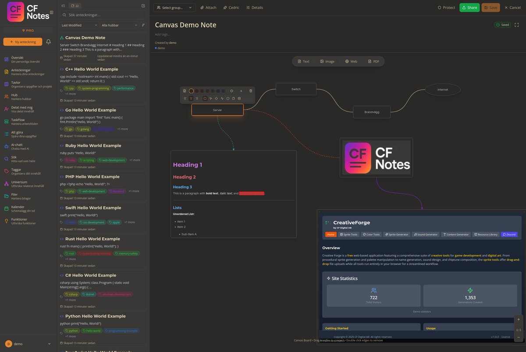This screenshot has width=526, height=352.
Task: Zoom out canvas with minus button
Action: click(x=519, y=338)
